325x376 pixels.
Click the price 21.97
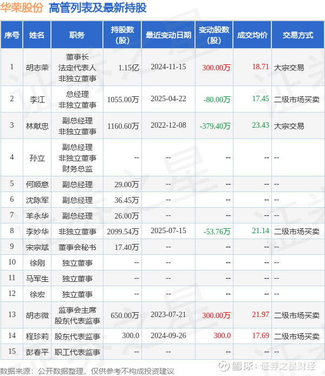coord(261,314)
